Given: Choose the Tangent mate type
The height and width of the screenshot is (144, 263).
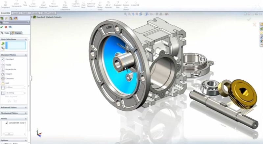Looking at the screenshot, I should click(x=7, y=74).
